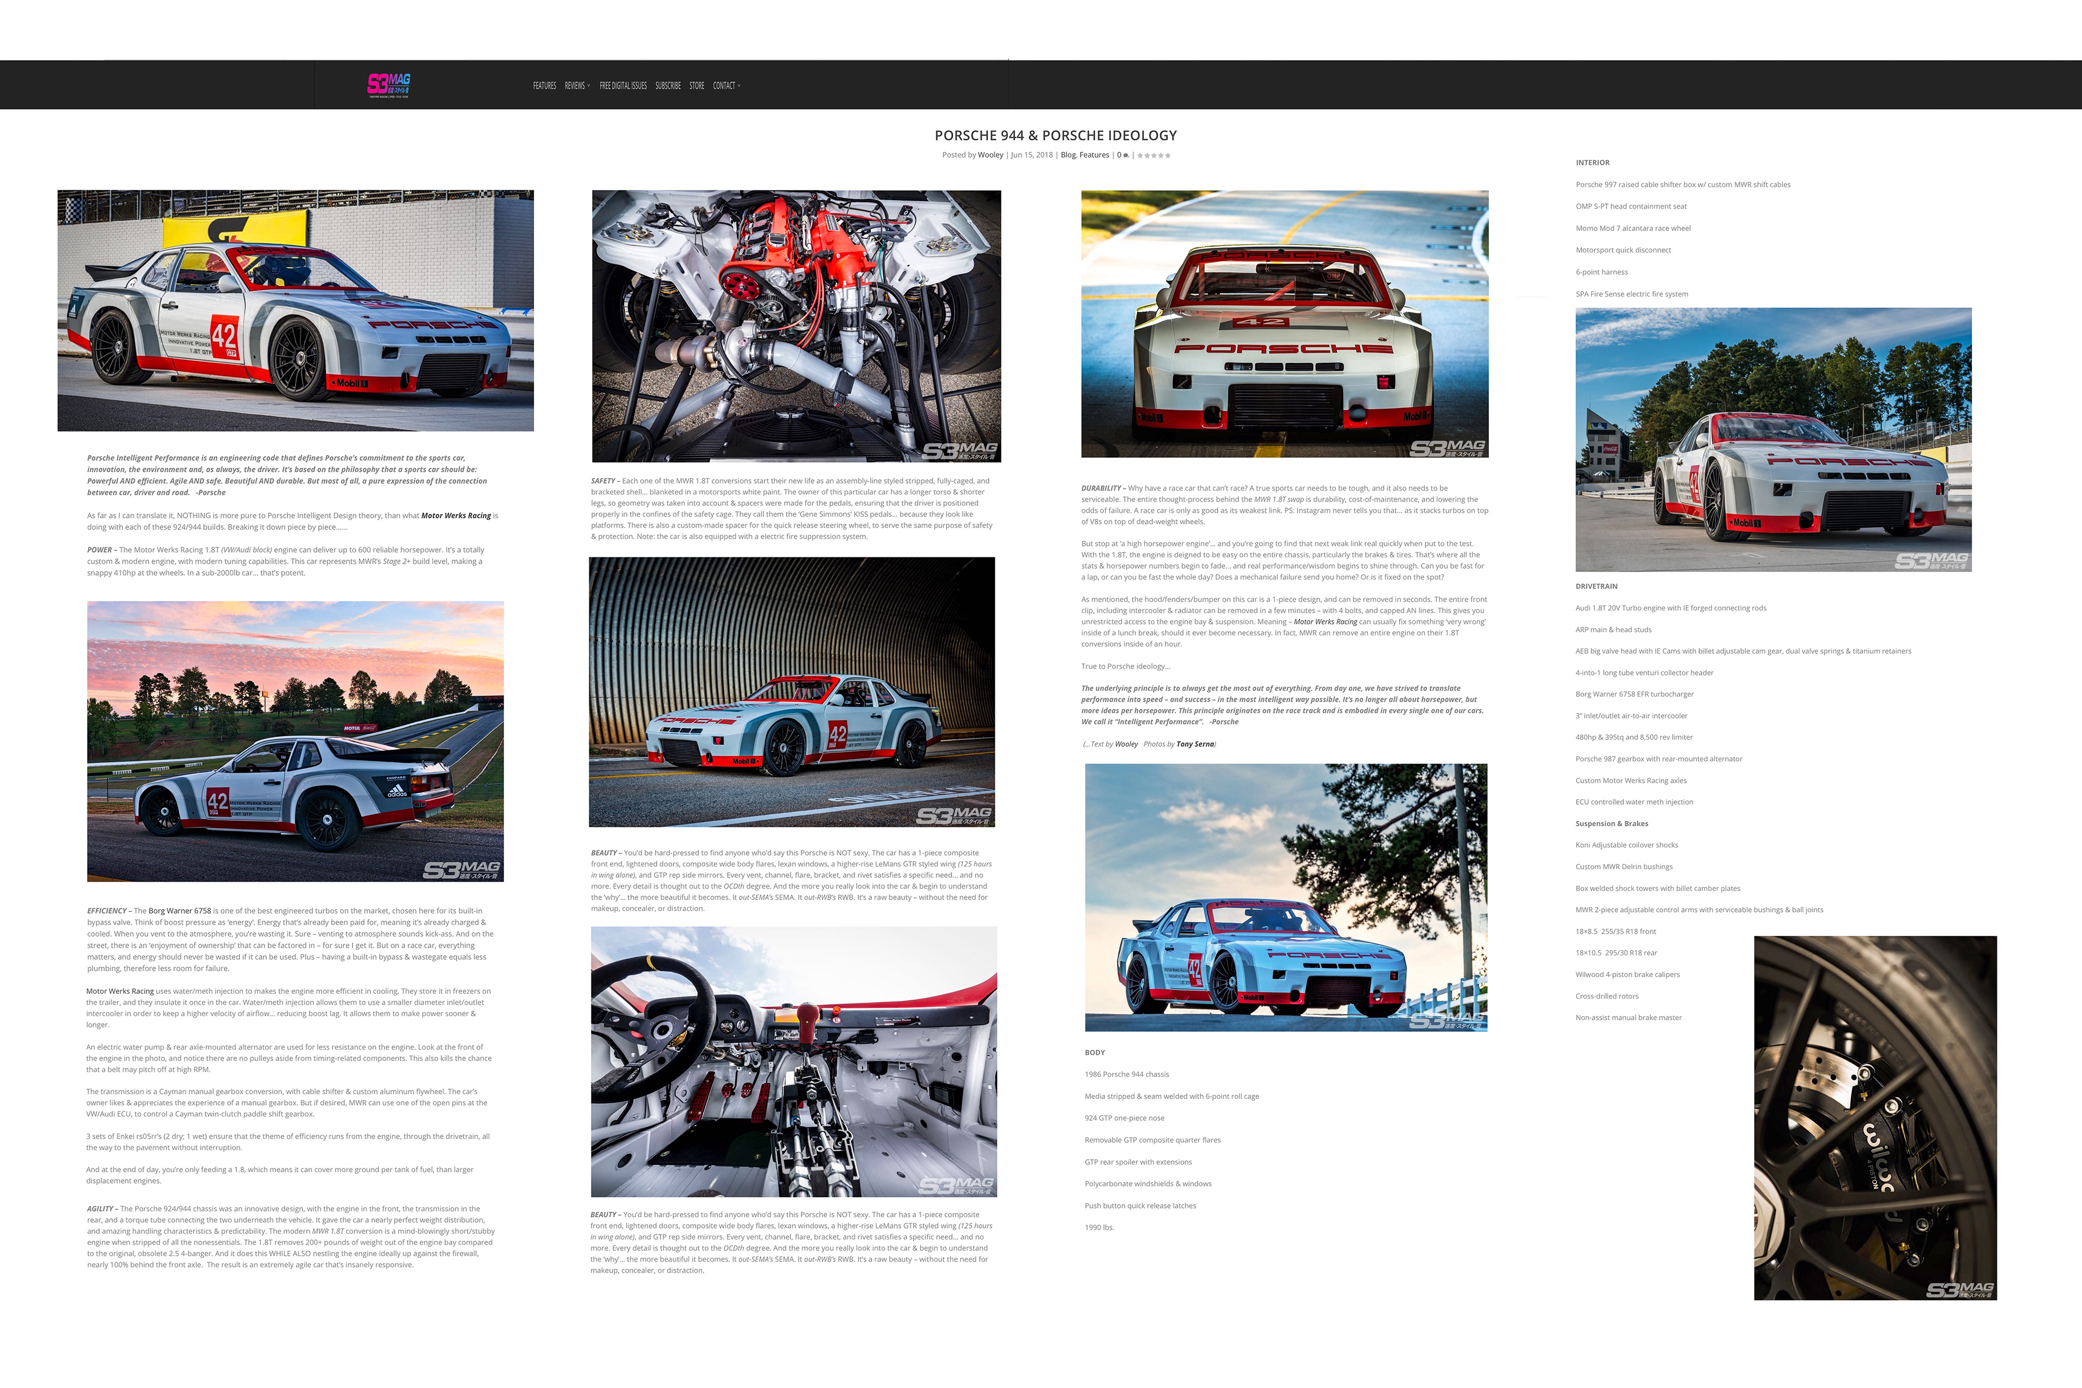Click Motor Werks Racing link starting water/meth paragraph

click(119, 992)
